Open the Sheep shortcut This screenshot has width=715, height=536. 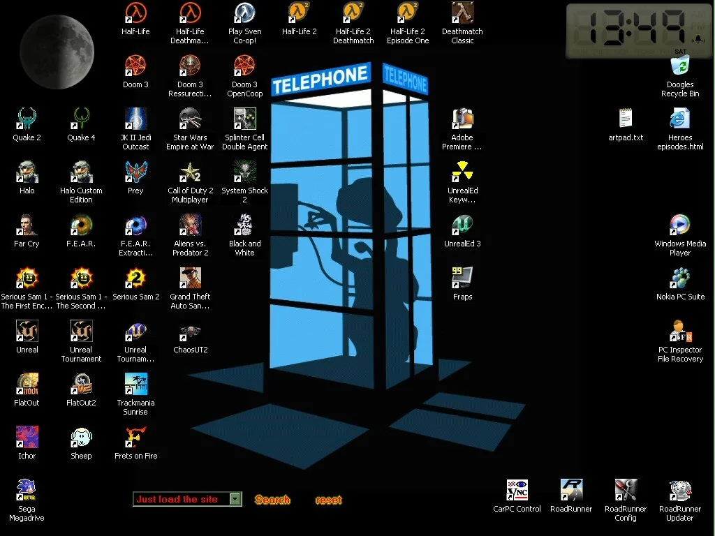tap(81, 437)
